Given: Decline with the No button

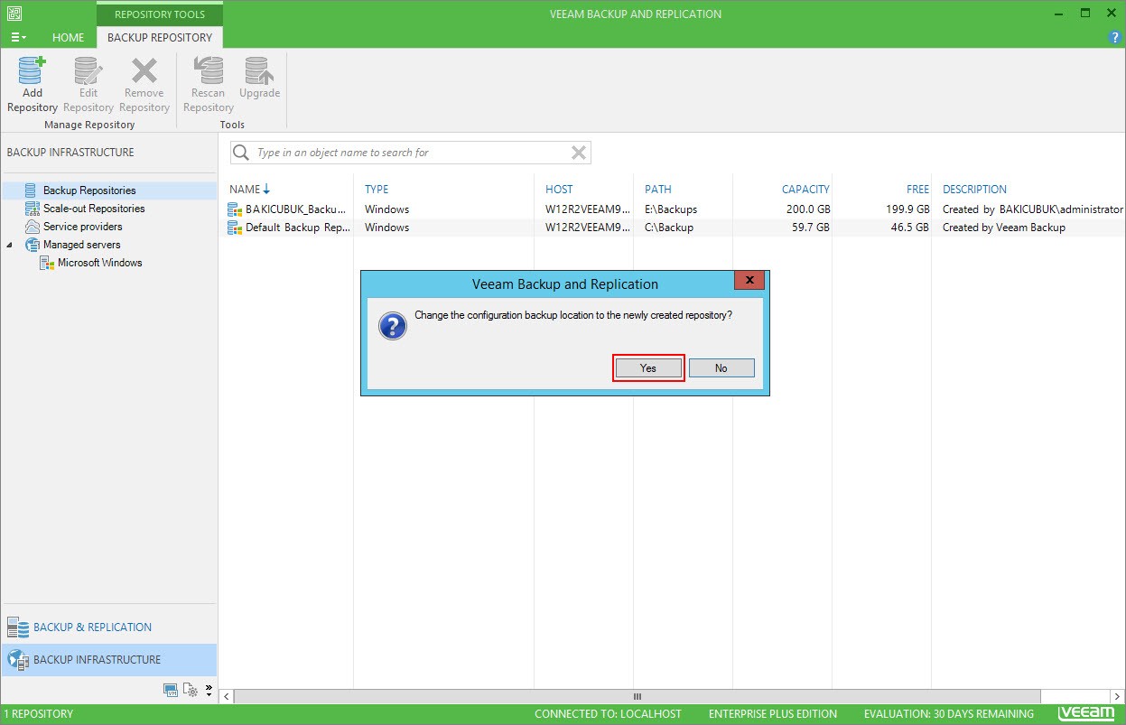Looking at the screenshot, I should tap(721, 368).
